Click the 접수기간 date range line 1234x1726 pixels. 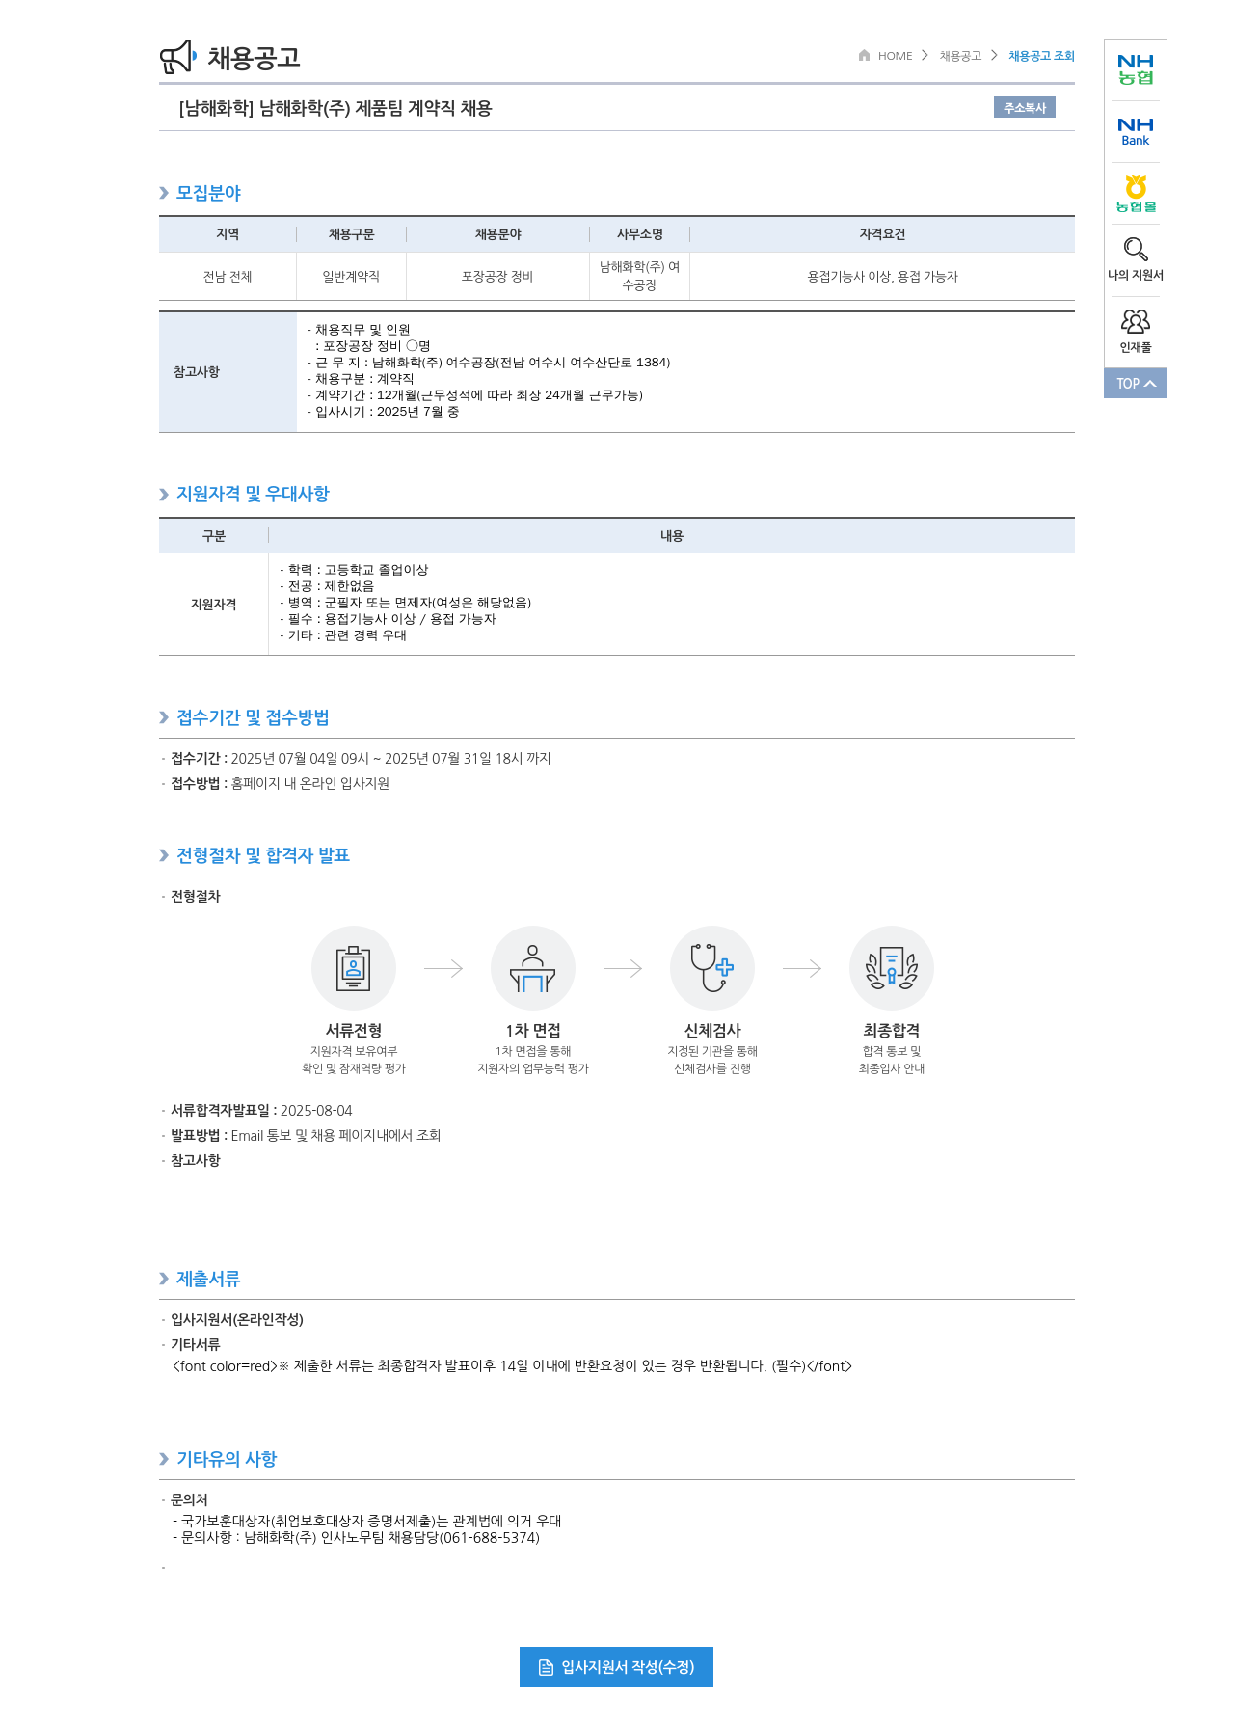pos(361,759)
